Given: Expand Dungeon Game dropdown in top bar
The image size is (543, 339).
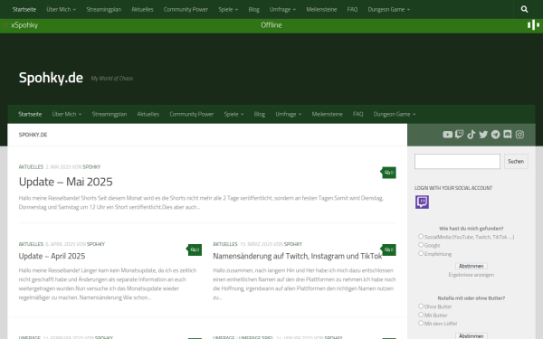Looking at the screenshot, I should pyautogui.click(x=388, y=9).
